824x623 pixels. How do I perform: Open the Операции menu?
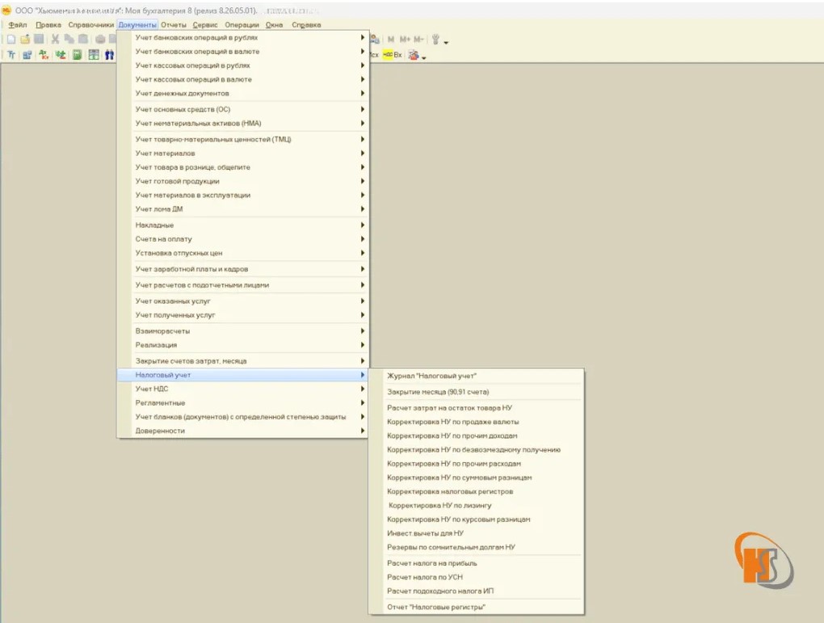(x=242, y=25)
